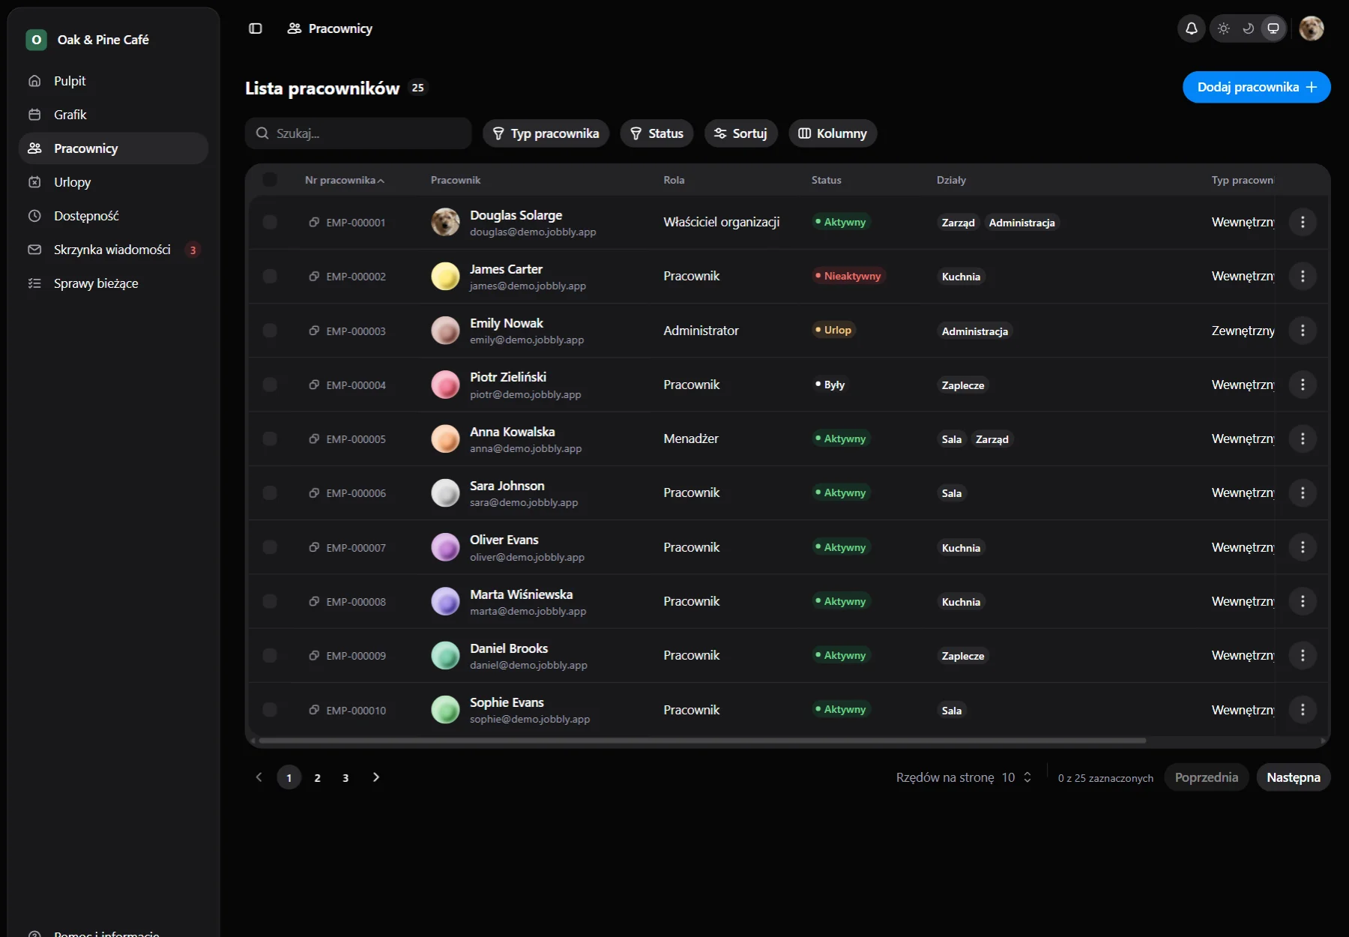The width and height of the screenshot is (1349, 937).
Task: Select the Emily Nowak row checkbox
Action: tap(270, 331)
